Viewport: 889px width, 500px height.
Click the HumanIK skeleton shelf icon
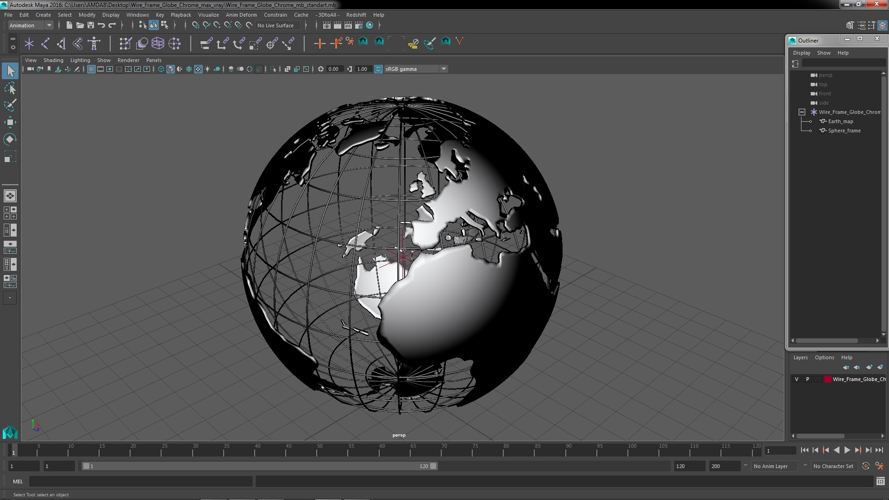click(94, 44)
